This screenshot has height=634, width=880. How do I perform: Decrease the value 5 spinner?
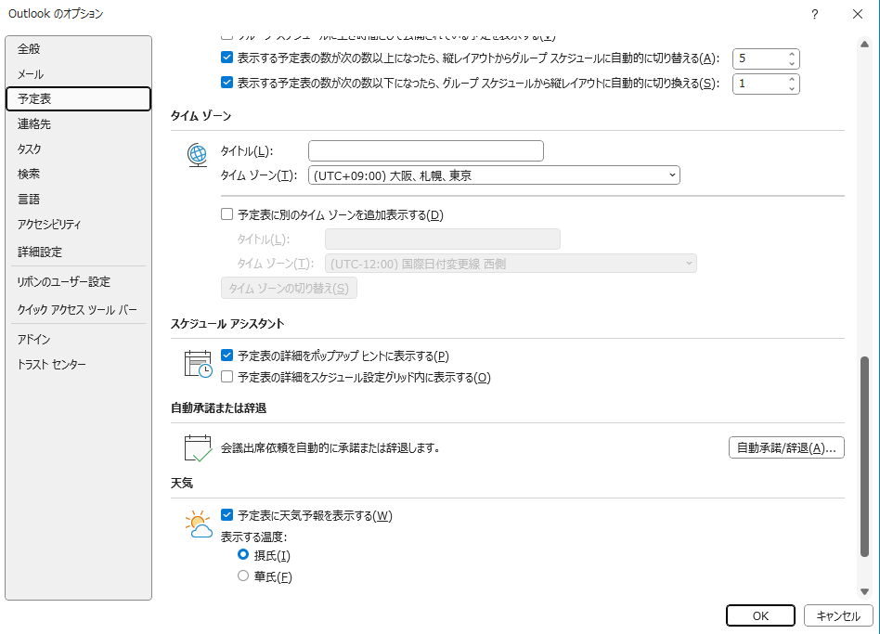coord(791,63)
